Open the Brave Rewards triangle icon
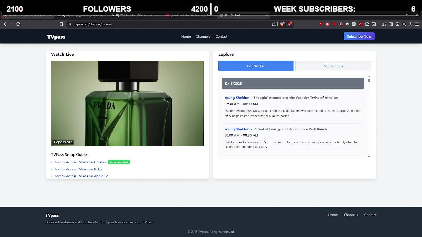This screenshot has width=422, height=237. (289, 24)
